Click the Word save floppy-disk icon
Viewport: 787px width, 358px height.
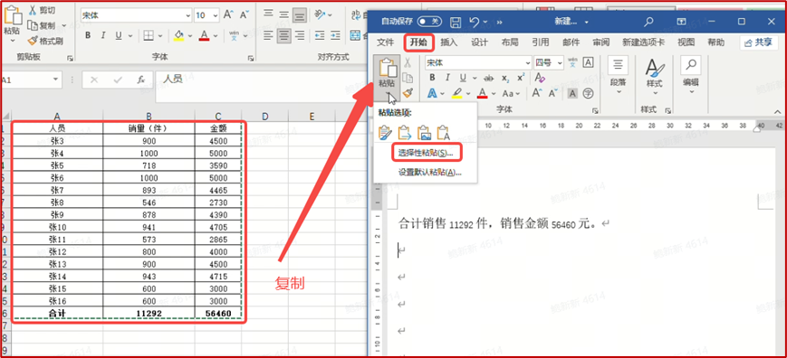pyautogui.click(x=456, y=22)
